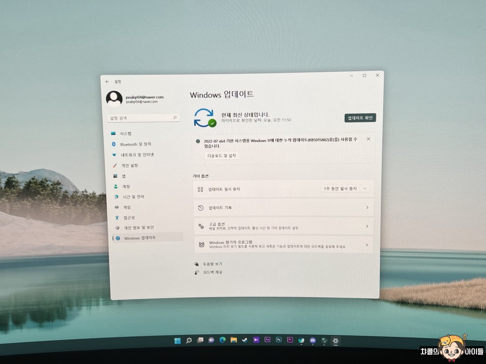Image resolution: width=486 pixels, height=364 pixels.
Task: Open Windows 참가자 프로그램 row
Action: [x=283, y=245]
